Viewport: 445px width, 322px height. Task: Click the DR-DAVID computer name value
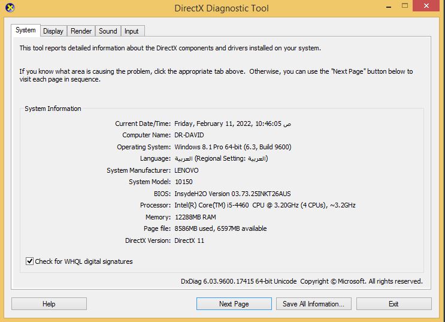(189, 136)
